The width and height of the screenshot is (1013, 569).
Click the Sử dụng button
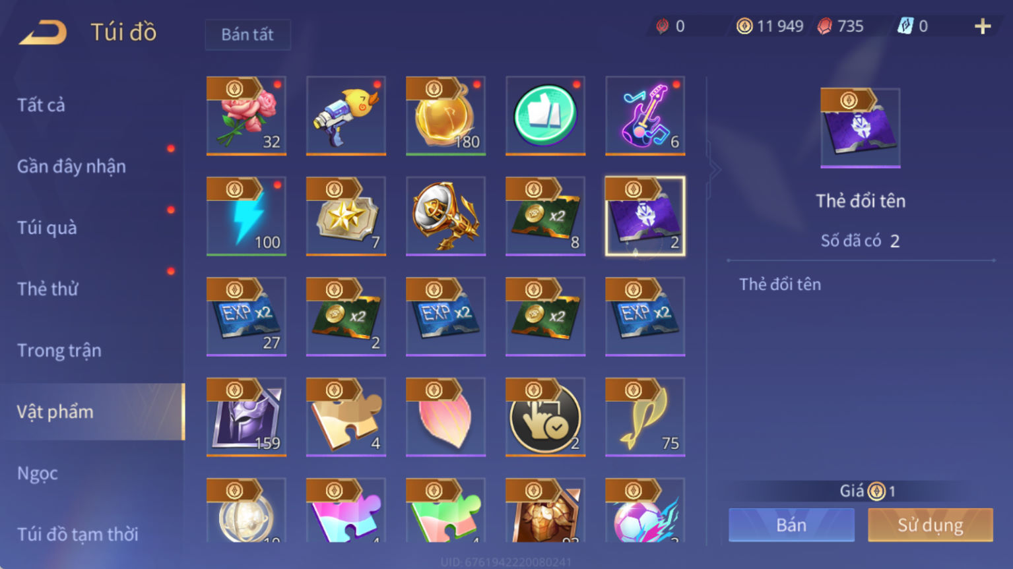point(931,525)
